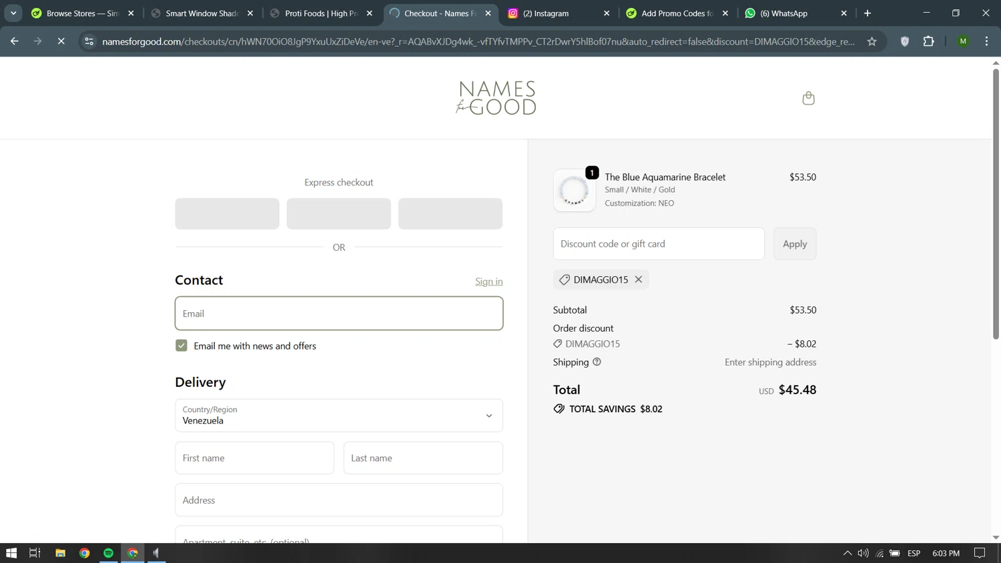
Task: Close the WhatsApp tab
Action: 844,13
